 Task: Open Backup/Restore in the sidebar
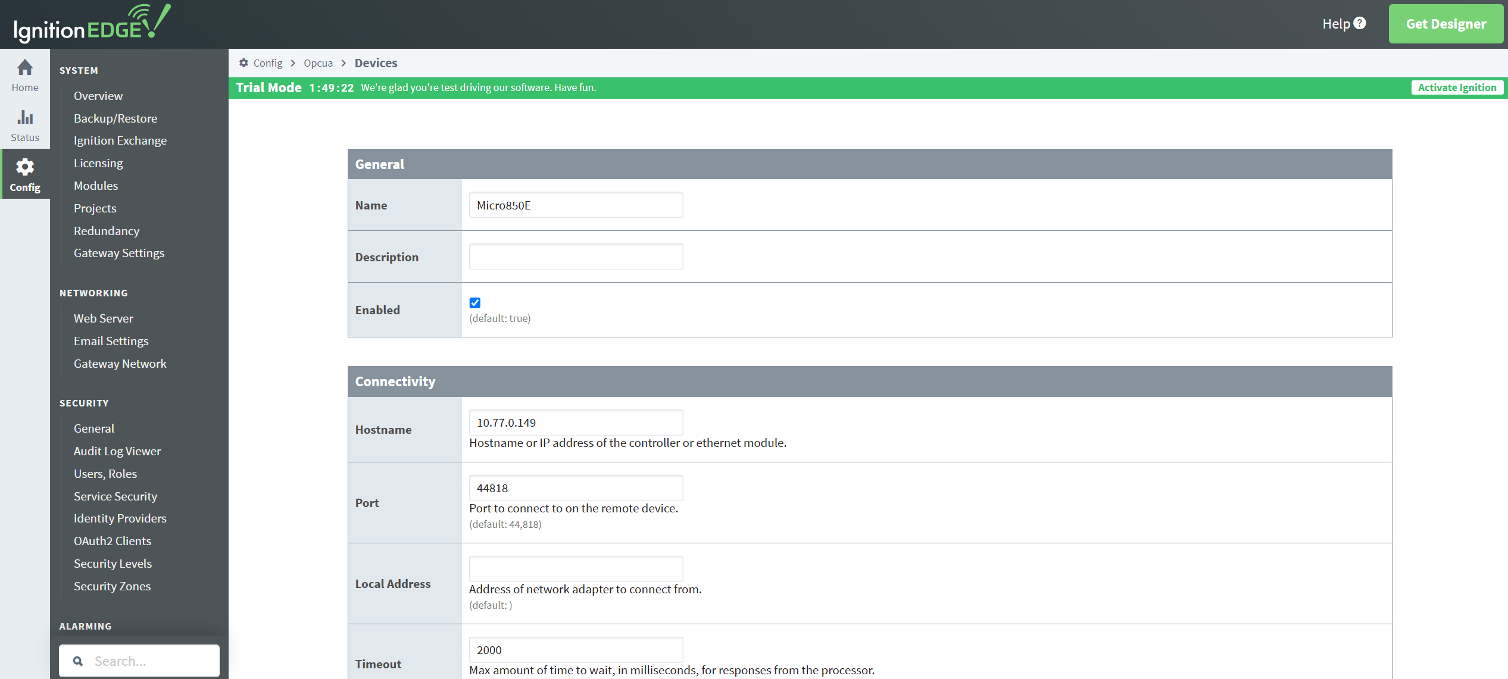(x=115, y=118)
